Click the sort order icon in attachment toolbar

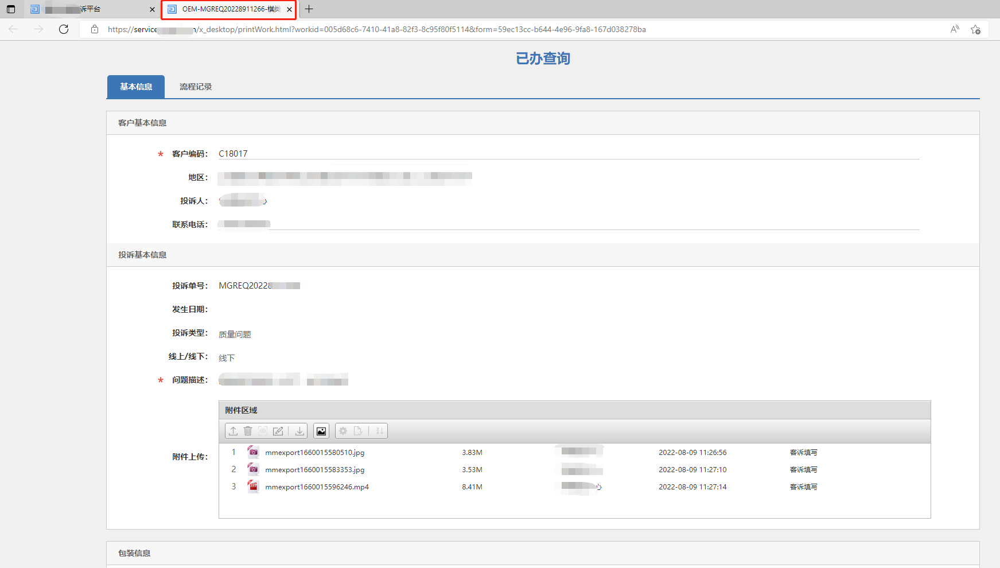379,431
